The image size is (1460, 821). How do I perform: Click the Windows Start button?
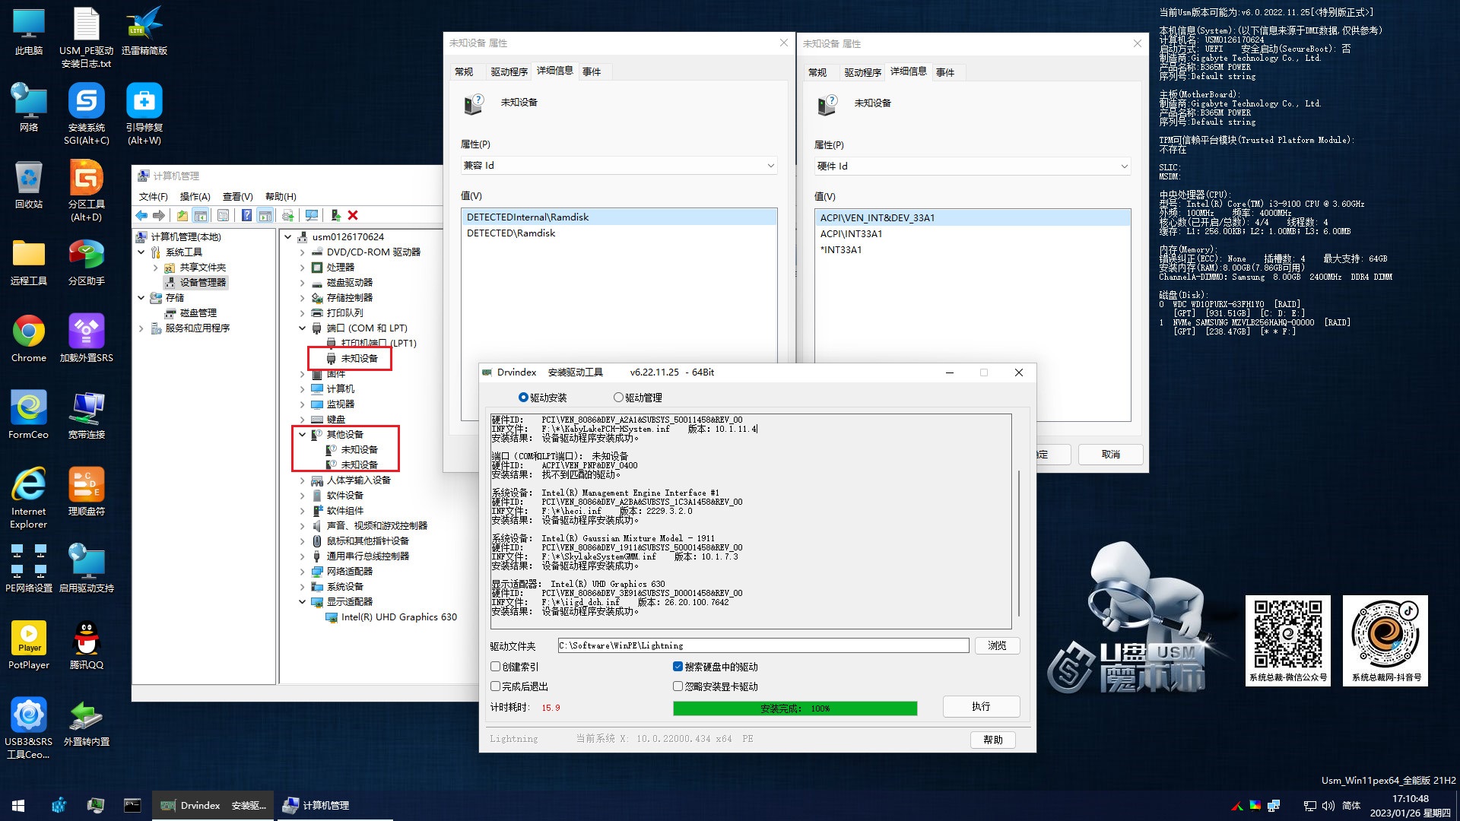(19, 805)
